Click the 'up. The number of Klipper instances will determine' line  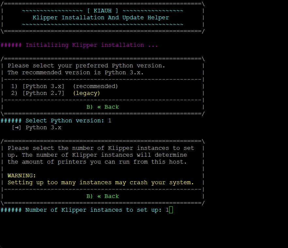97,155
